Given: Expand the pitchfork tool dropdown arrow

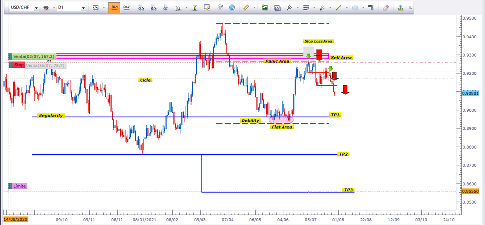Looking at the screenshot, I should 298,9.
